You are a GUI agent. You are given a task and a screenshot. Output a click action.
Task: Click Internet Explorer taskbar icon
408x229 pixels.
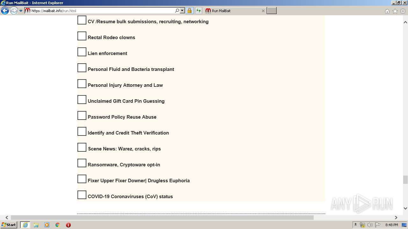(25, 225)
